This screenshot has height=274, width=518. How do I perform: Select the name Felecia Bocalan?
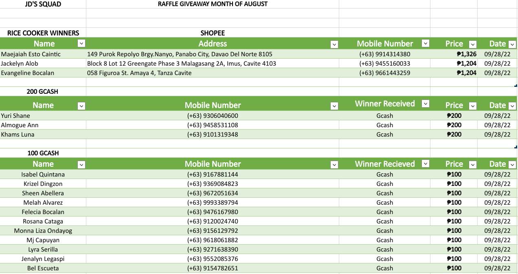43,212
